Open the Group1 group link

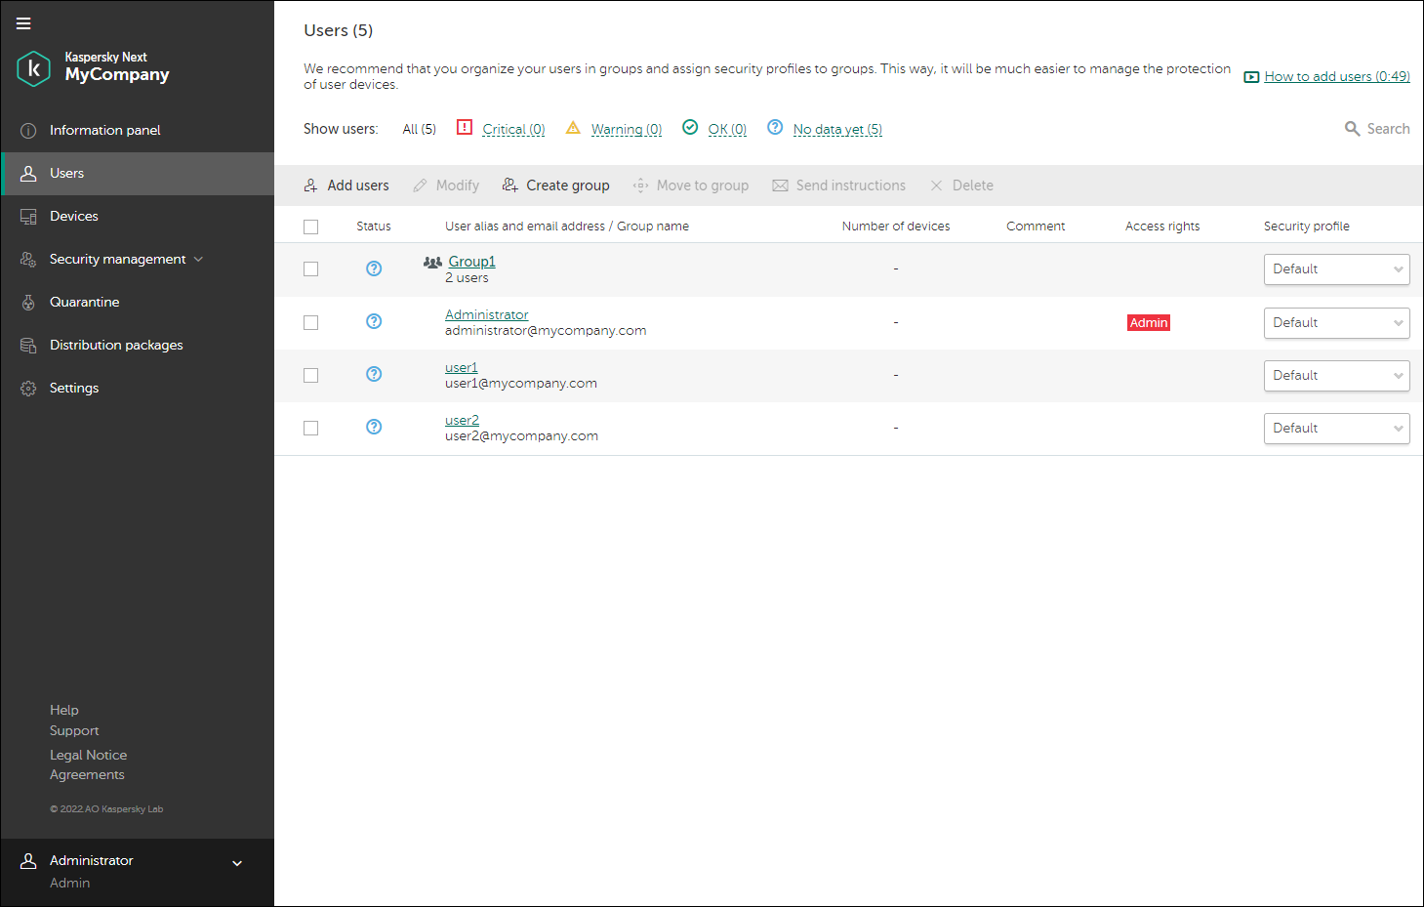(x=471, y=261)
